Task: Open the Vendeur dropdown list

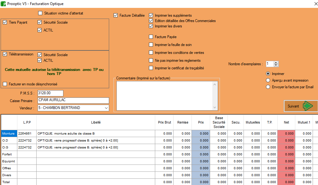Action: click(x=106, y=108)
